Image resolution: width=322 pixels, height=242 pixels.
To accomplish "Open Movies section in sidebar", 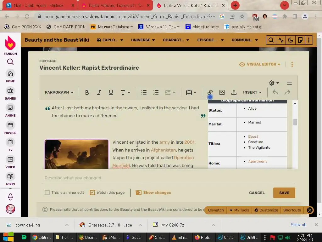I will 10,128.
